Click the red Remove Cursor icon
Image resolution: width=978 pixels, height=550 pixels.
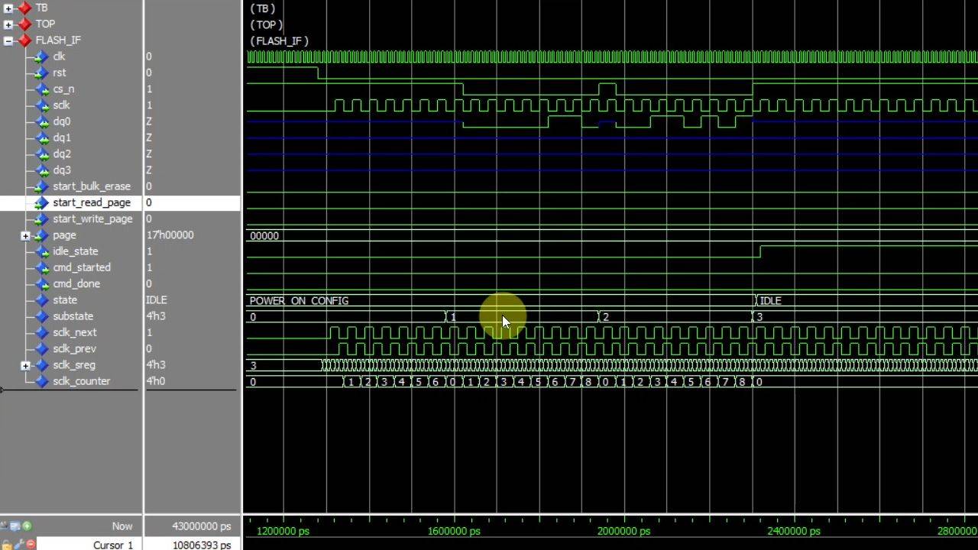point(31,545)
